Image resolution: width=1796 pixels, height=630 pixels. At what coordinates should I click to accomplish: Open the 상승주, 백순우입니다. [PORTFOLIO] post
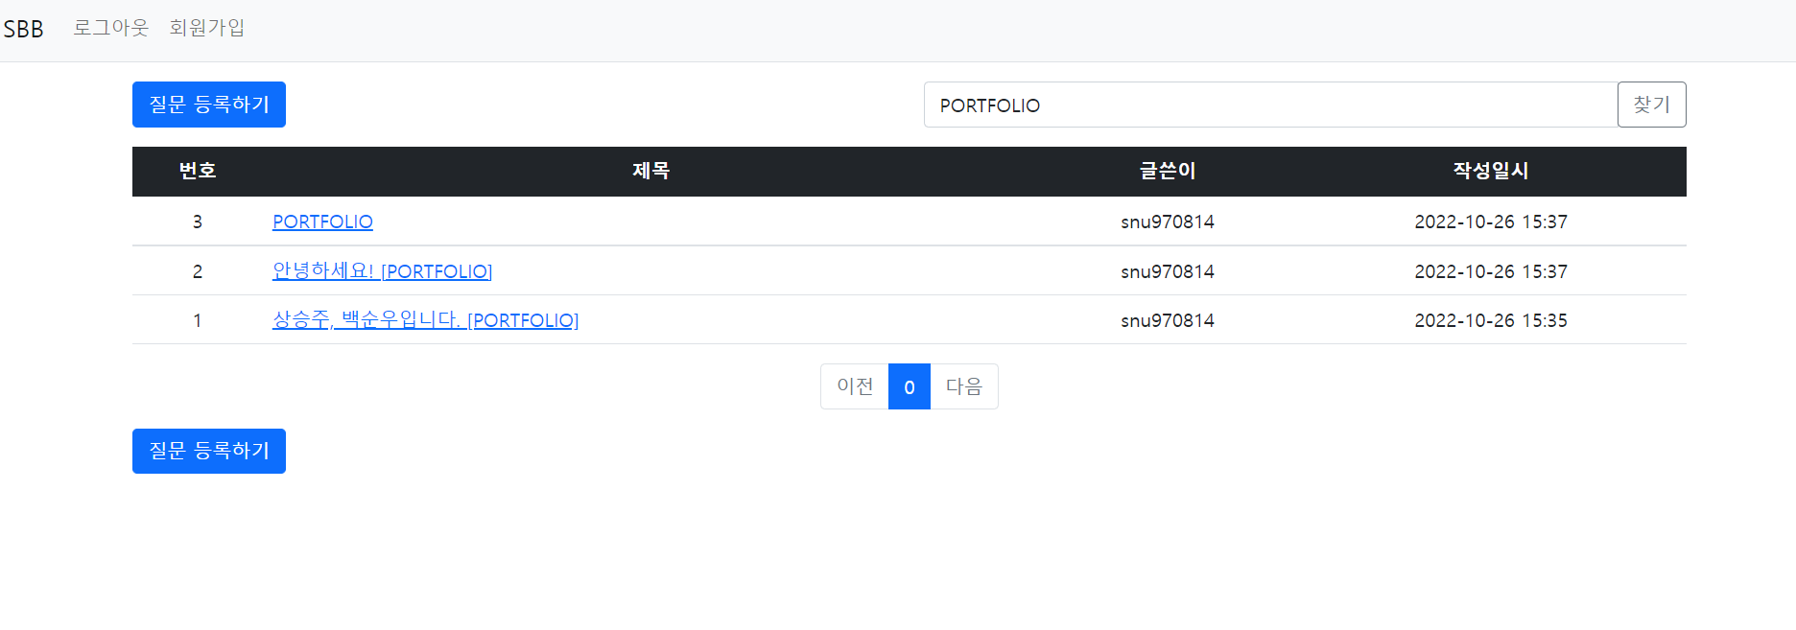[425, 319]
